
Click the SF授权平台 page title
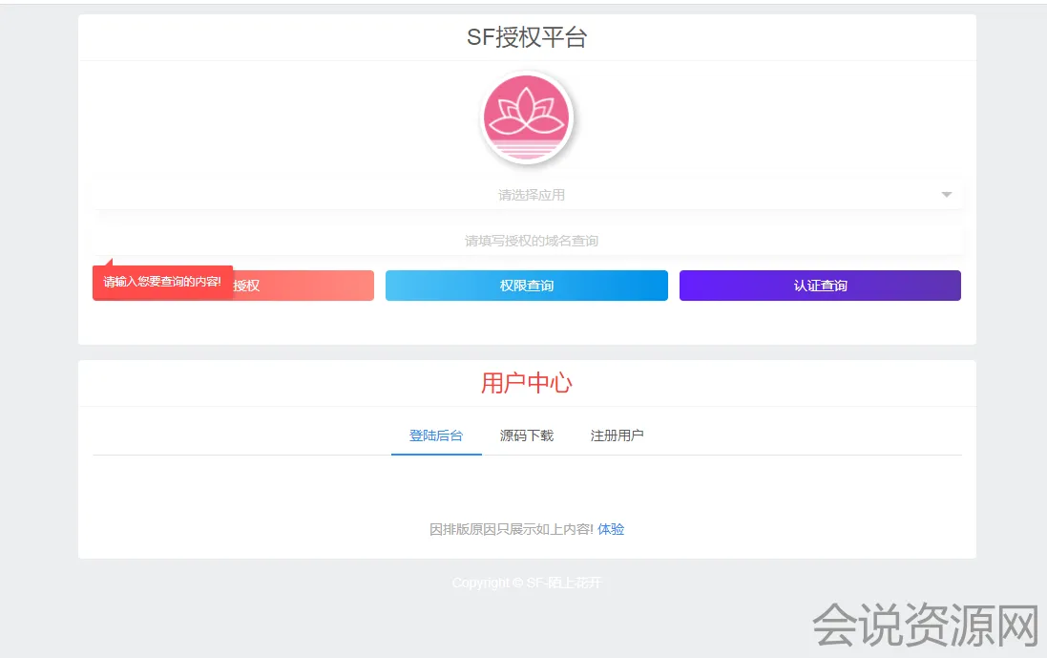click(526, 37)
